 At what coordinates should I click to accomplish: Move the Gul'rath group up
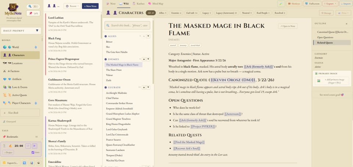pos(144,87)
